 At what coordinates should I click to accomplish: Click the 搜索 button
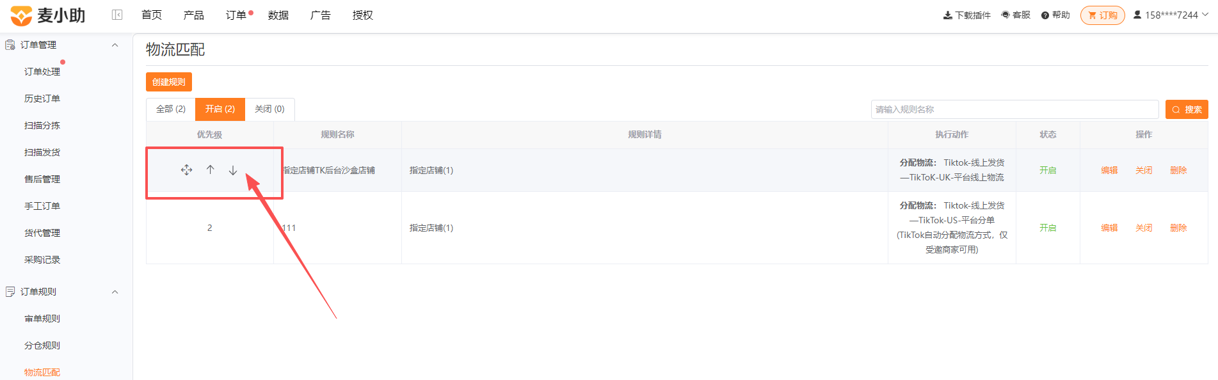1187,109
